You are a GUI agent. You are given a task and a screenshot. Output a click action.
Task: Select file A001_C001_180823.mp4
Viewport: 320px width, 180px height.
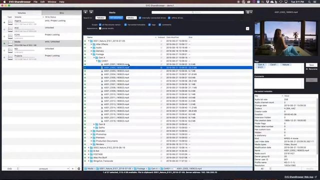pos(116,64)
